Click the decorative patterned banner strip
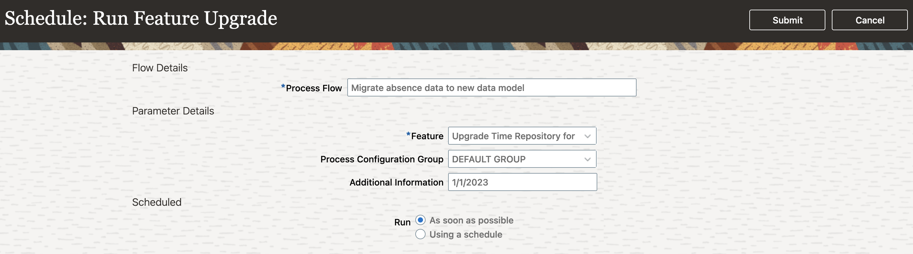 [456, 46]
